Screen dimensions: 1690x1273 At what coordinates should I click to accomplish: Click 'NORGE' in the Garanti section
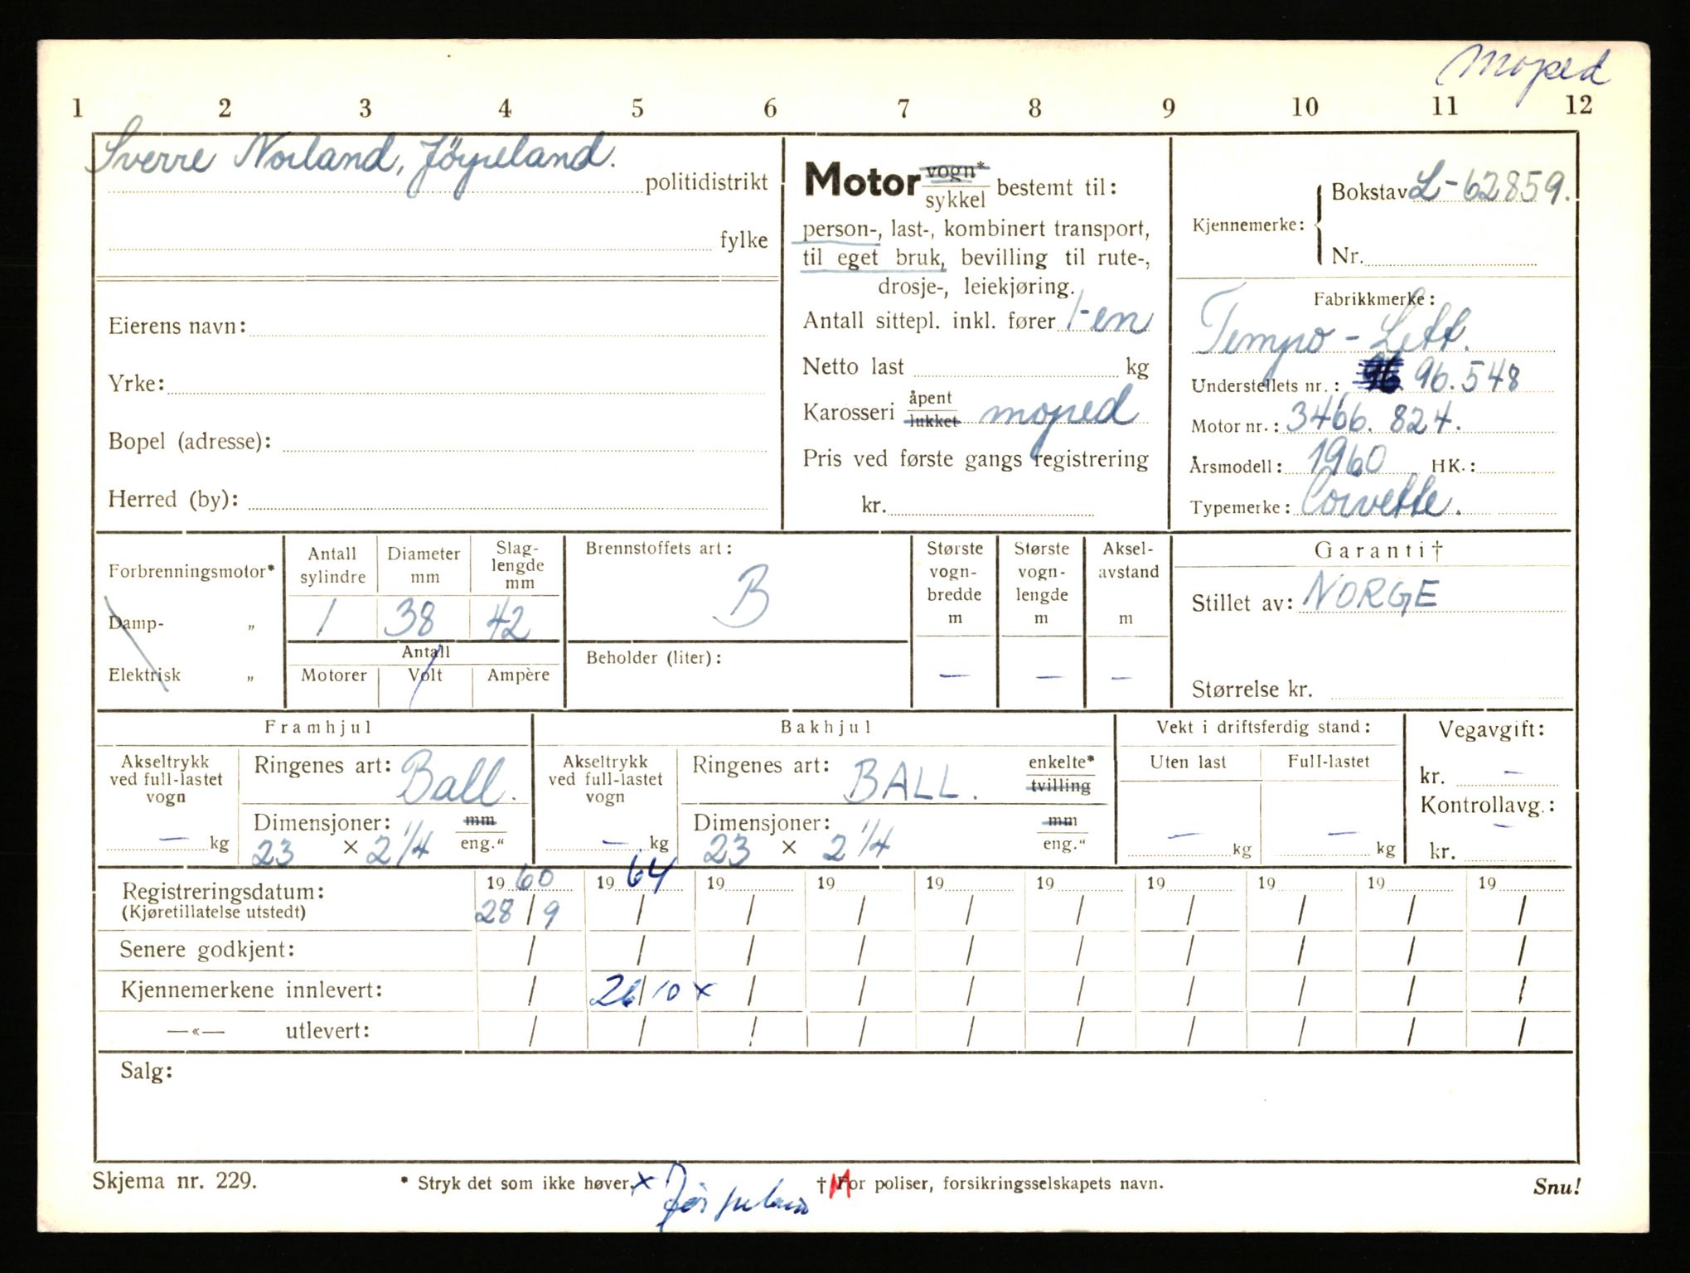[x=1370, y=592]
